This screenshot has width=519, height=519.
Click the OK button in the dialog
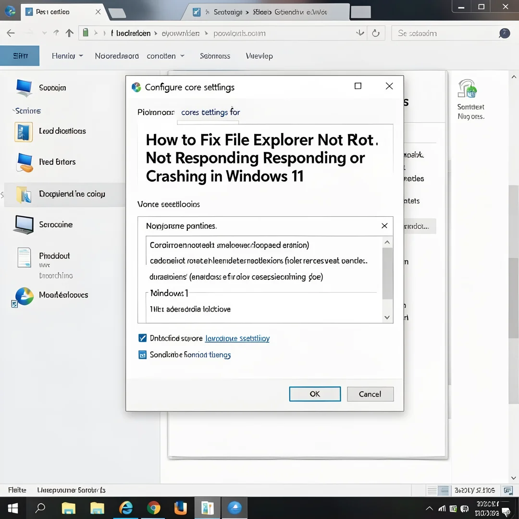coord(315,394)
